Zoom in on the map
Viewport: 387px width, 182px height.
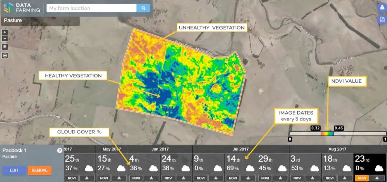[x=5, y=32]
